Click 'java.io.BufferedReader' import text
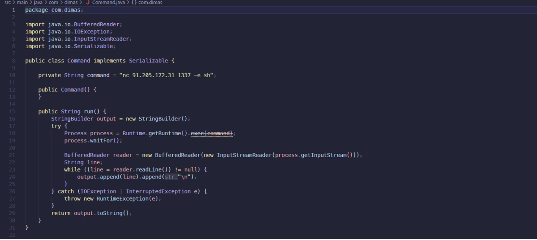Viewport: 537px width, 240px height. [84, 25]
